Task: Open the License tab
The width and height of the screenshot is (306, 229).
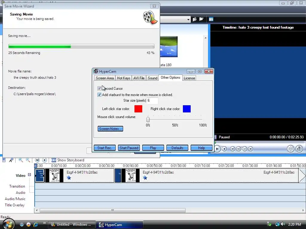Action: (189, 78)
